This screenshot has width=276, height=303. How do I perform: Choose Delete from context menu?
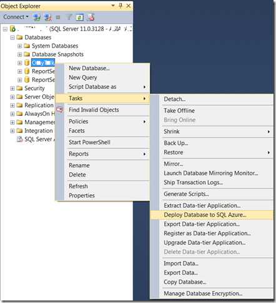pyautogui.click(x=103, y=175)
